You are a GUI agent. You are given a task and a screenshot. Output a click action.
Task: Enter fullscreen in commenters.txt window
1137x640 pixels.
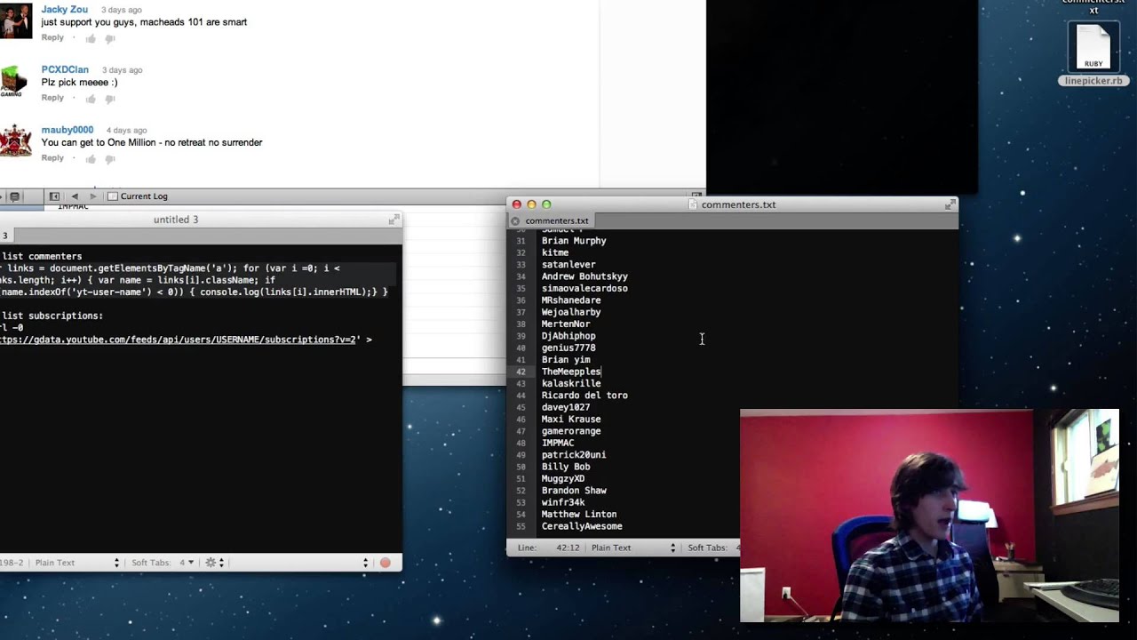tap(950, 204)
